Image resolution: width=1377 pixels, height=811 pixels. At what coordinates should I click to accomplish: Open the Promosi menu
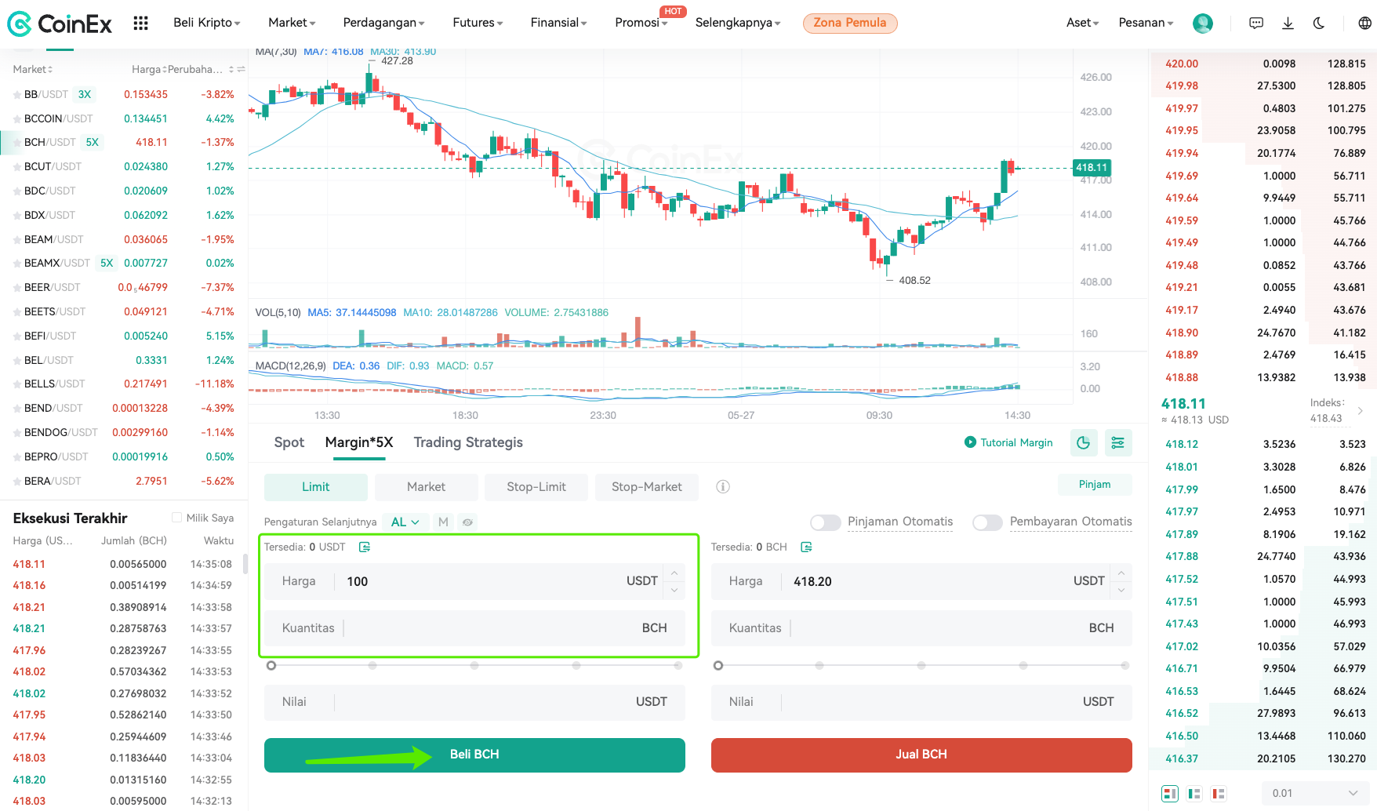pyautogui.click(x=641, y=23)
